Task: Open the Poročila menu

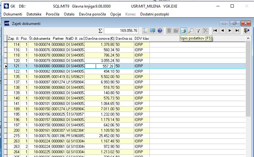Action: [52, 14]
